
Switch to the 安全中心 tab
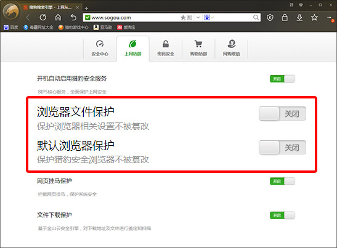[x=100, y=49]
